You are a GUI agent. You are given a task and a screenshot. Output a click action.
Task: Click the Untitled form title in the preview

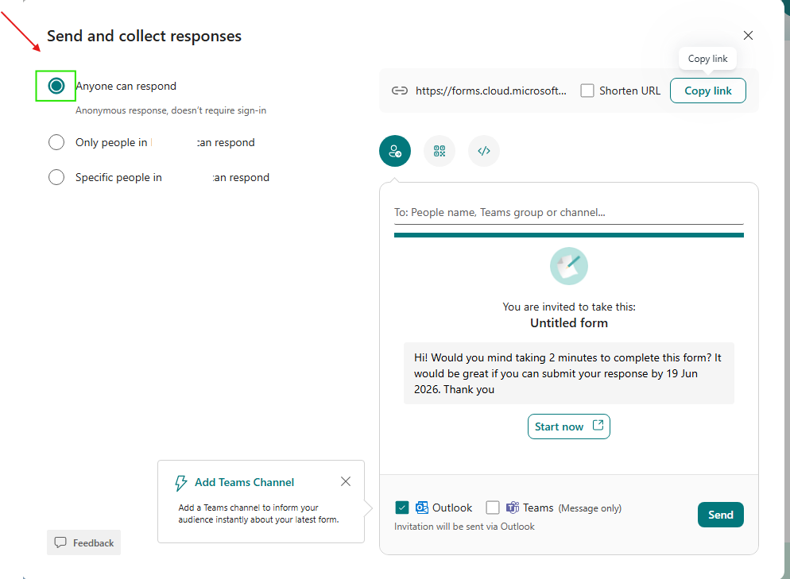pos(569,322)
